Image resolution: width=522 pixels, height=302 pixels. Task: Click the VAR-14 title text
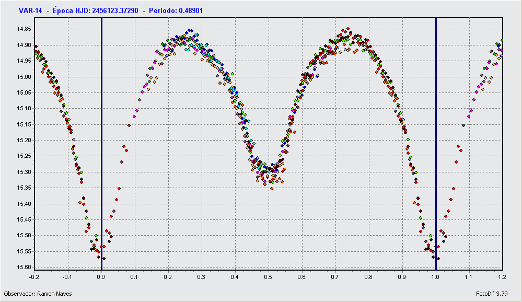click(x=30, y=10)
